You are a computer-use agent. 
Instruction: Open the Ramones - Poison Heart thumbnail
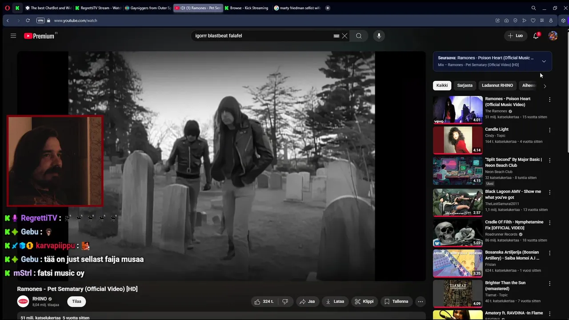pyautogui.click(x=458, y=110)
